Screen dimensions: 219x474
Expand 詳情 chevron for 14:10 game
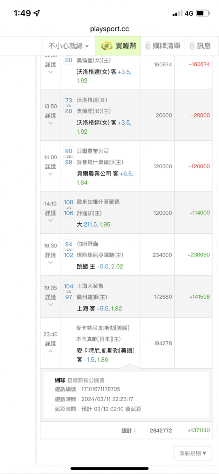[51, 220]
